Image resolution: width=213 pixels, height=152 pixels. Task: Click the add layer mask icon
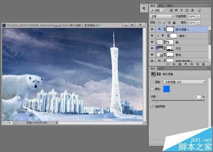coord(180,64)
